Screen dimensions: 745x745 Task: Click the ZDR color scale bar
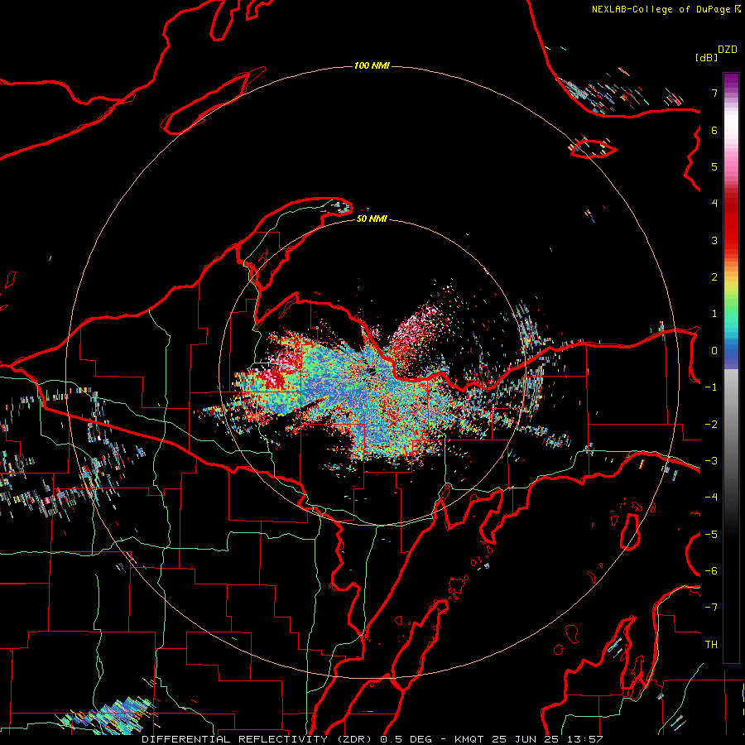point(731,368)
